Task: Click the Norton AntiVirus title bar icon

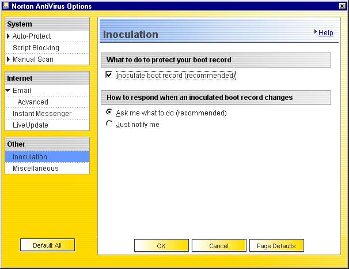Action: [x=6, y=6]
